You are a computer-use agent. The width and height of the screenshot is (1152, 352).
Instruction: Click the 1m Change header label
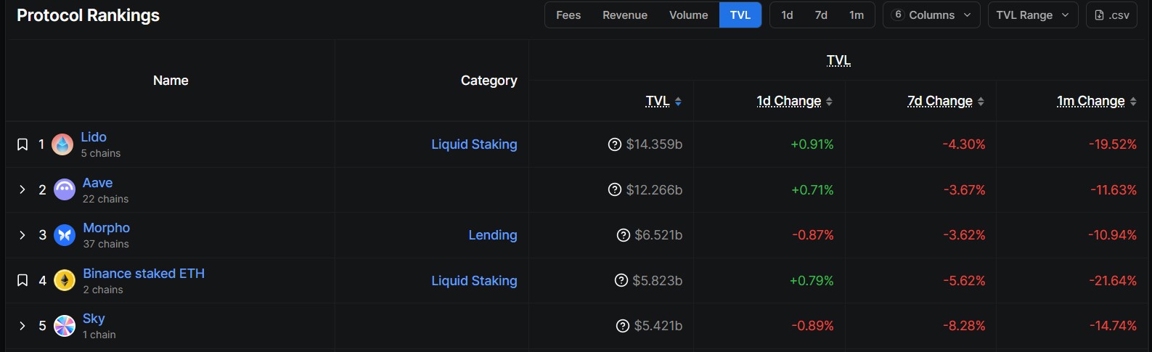pos(1091,101)
